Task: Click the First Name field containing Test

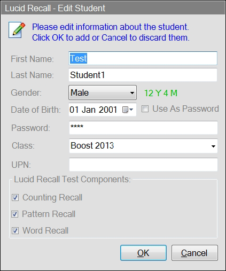Action: click(x=143, y=58)
